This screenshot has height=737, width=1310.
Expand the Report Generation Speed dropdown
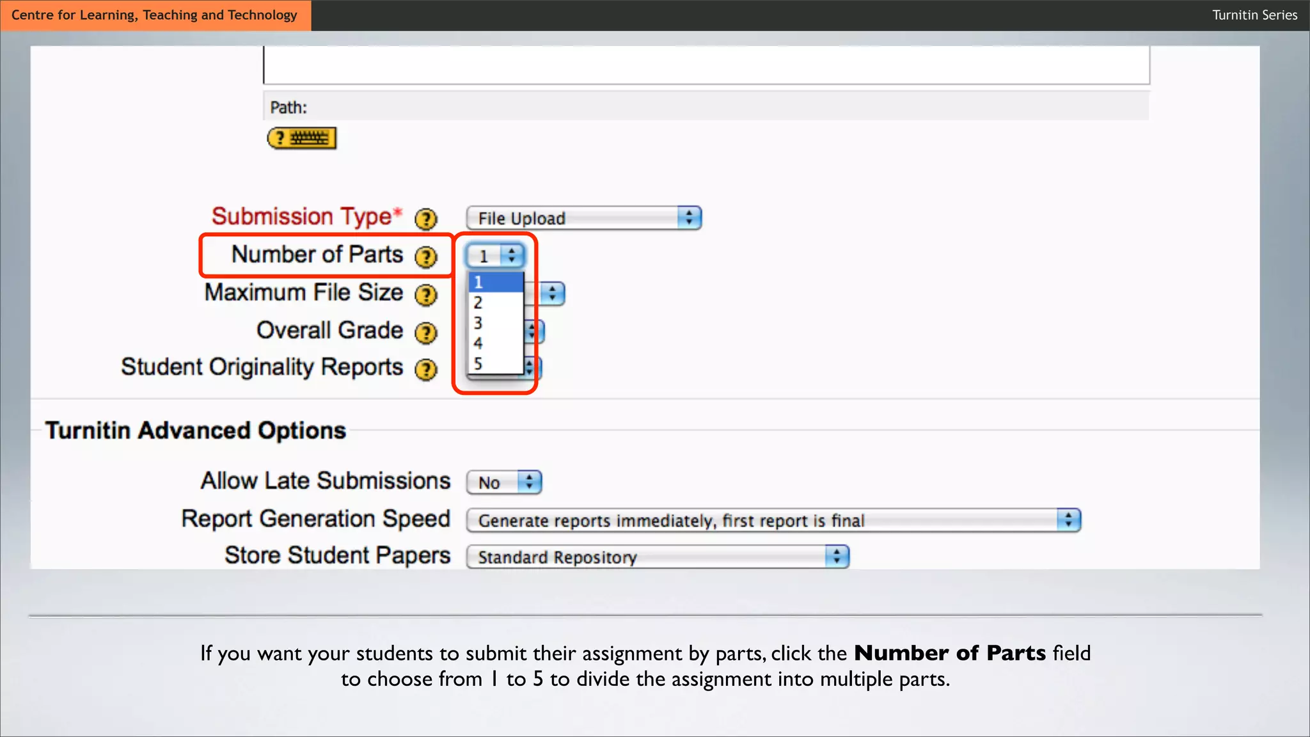[773, 520]
